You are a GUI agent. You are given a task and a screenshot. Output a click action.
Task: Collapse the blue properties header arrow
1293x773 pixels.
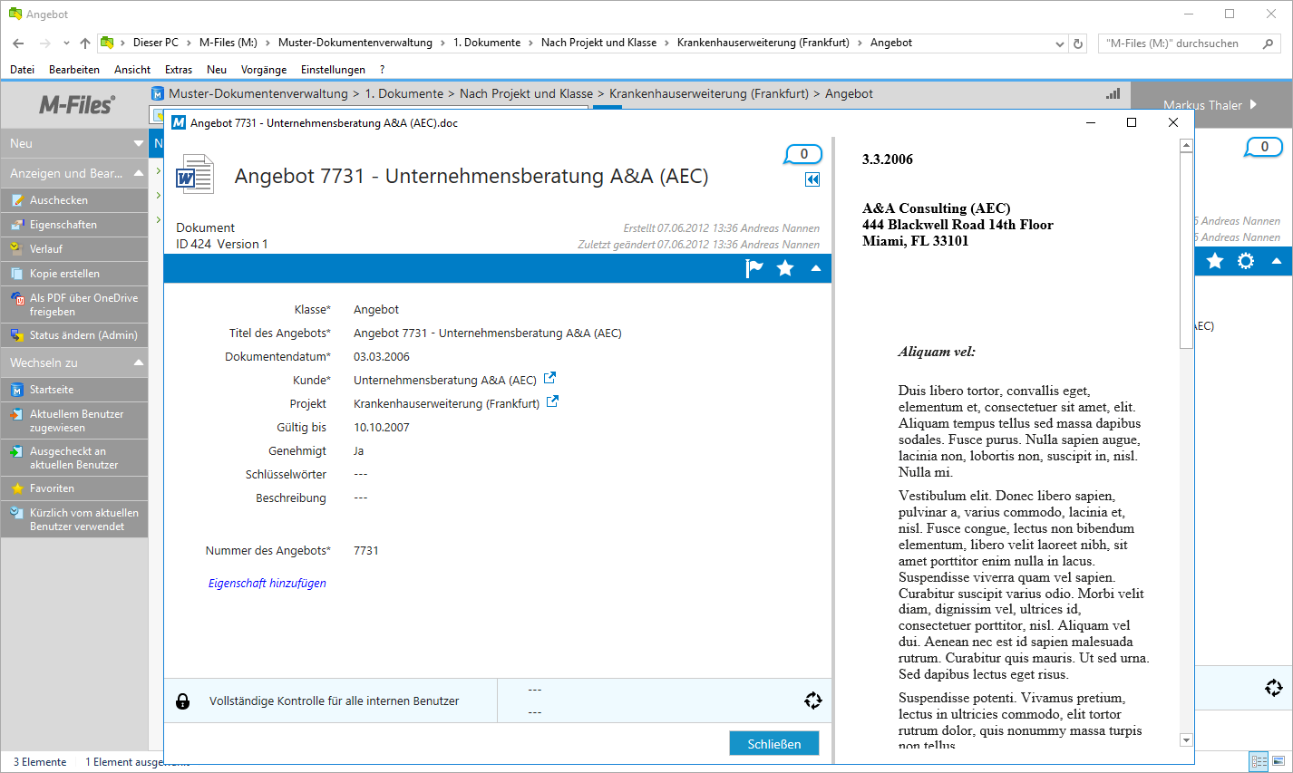coord(816,268)
